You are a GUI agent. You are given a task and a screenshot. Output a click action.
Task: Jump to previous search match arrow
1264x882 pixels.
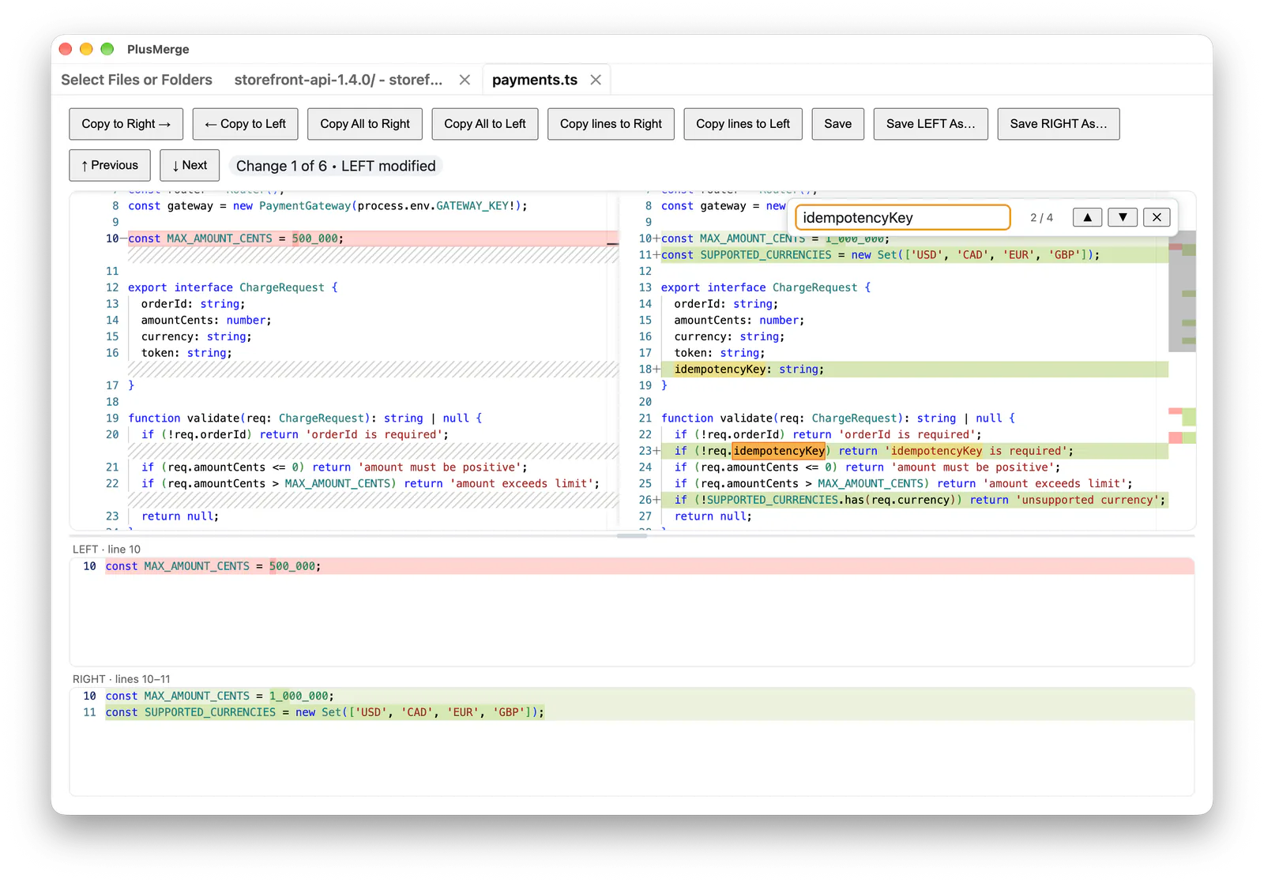1087,217
